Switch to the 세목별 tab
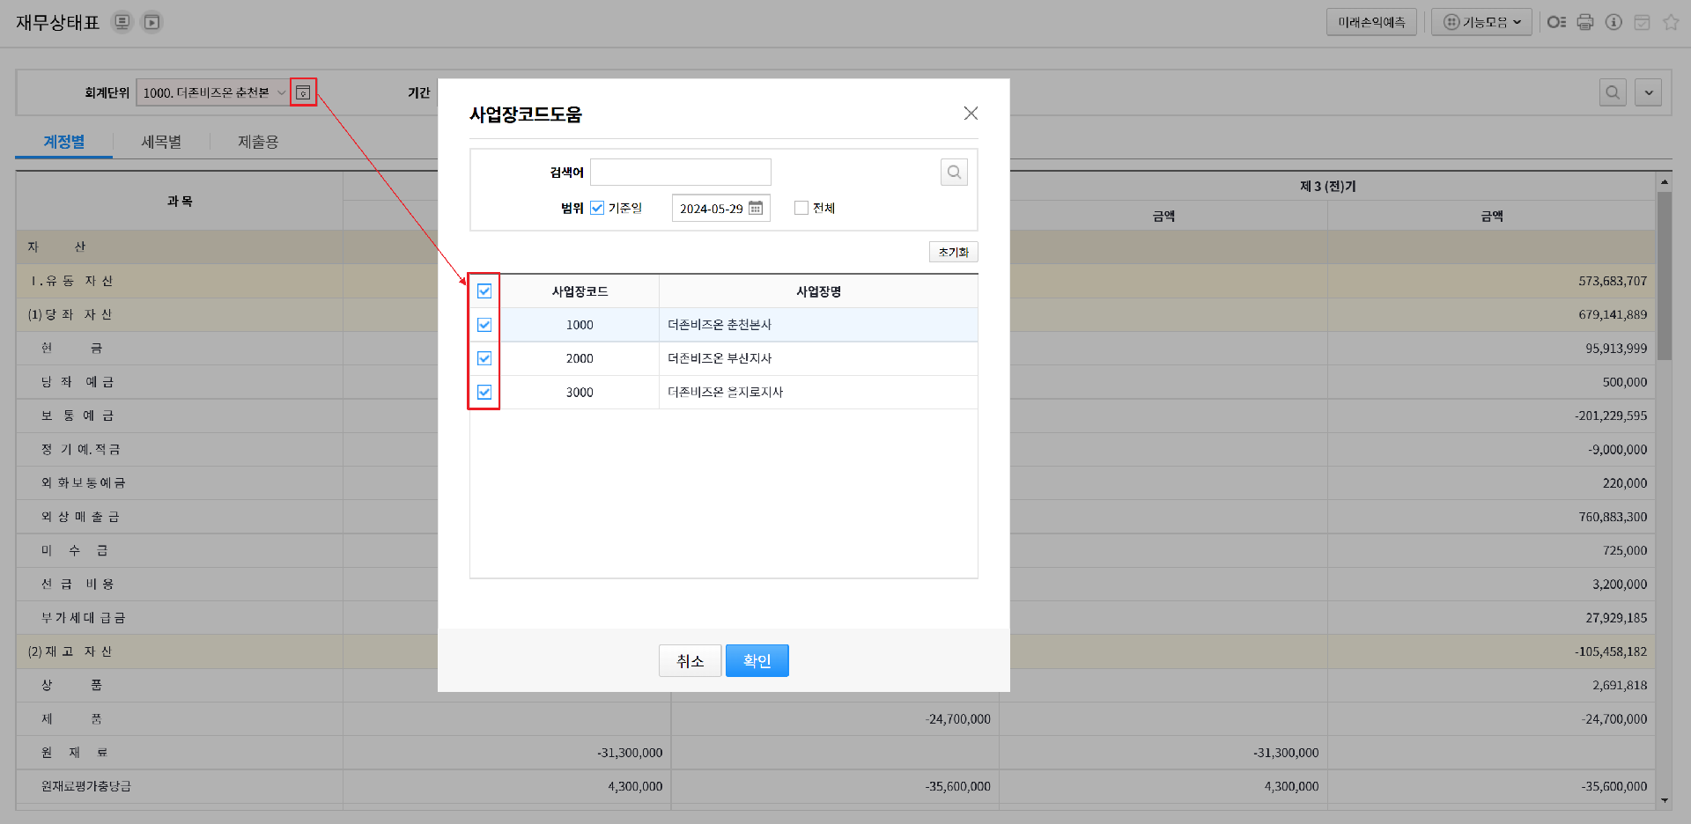 point(161,142)
